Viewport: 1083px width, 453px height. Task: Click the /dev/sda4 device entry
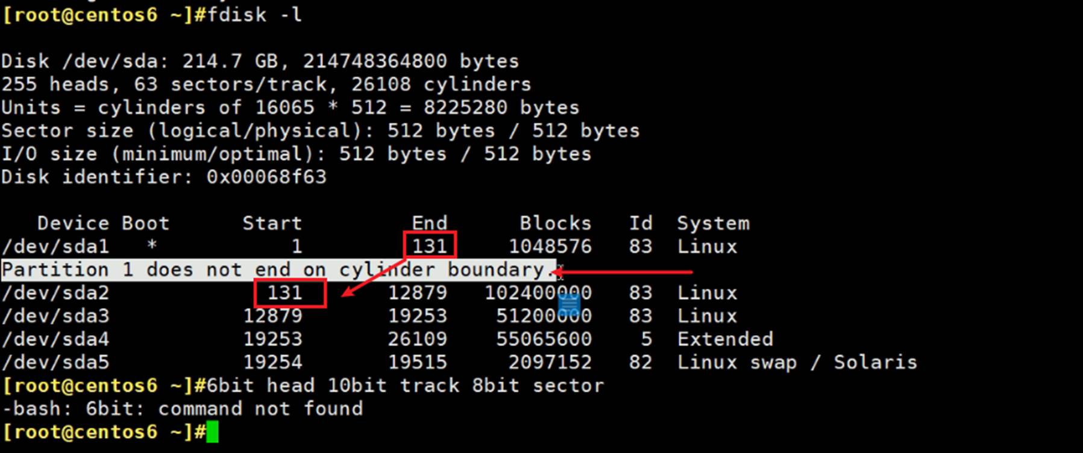click(55, 339)
